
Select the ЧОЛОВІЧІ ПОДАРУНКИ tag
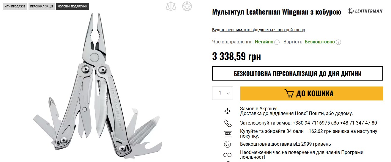coord(73,6)
